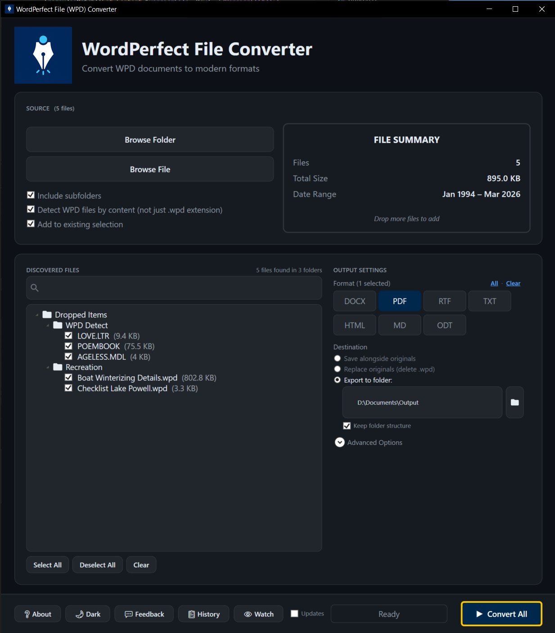Click the pen nib app logo
The width and height of the screenshot is (555, 633).
click(43, 55)
